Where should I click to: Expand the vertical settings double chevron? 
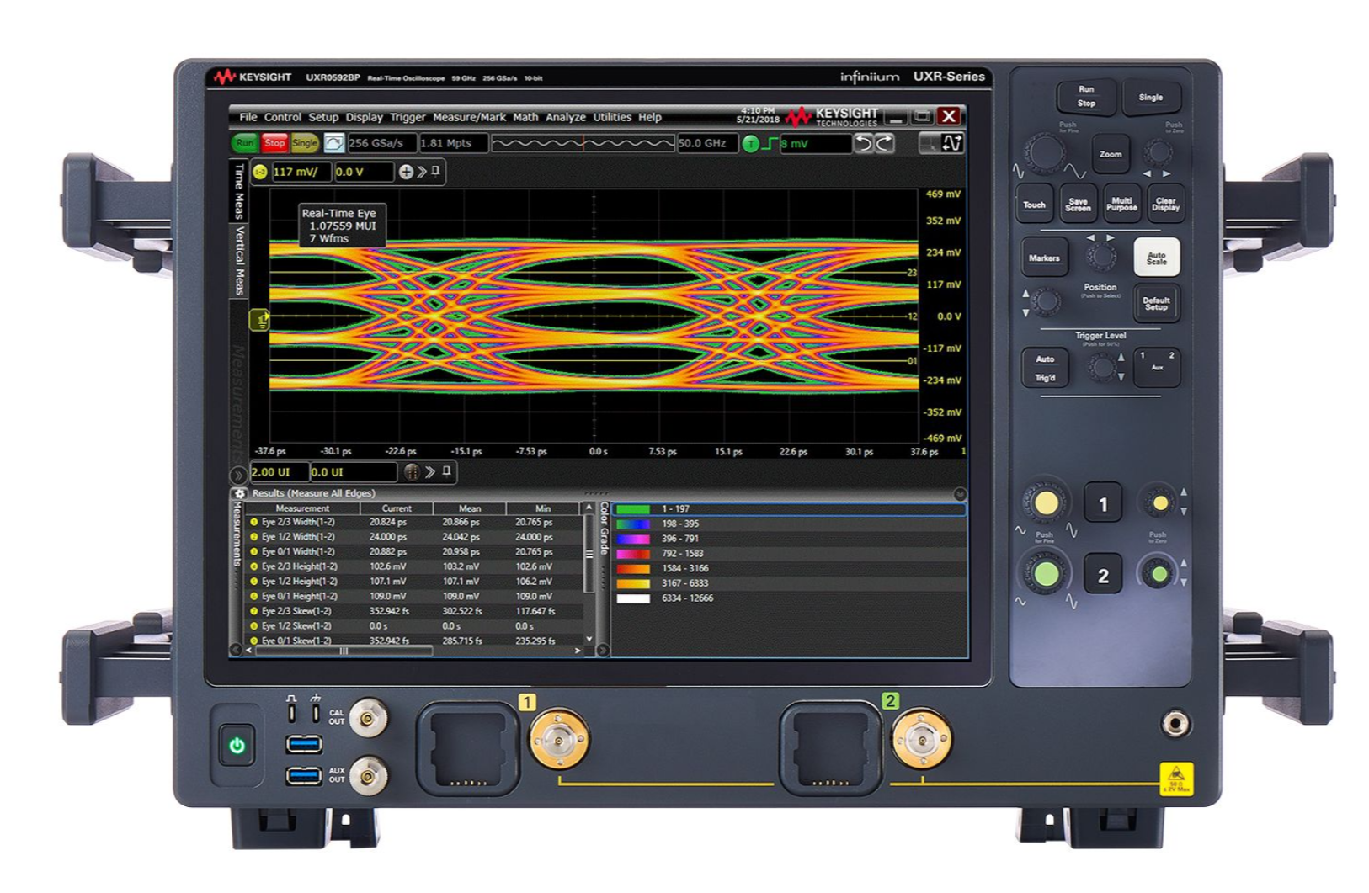(422, 173)
